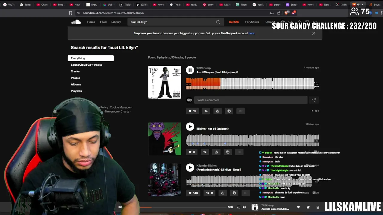This screenshot has height=215, width=383.
Task: Open the For Artists page
Action: pos(252,22)
